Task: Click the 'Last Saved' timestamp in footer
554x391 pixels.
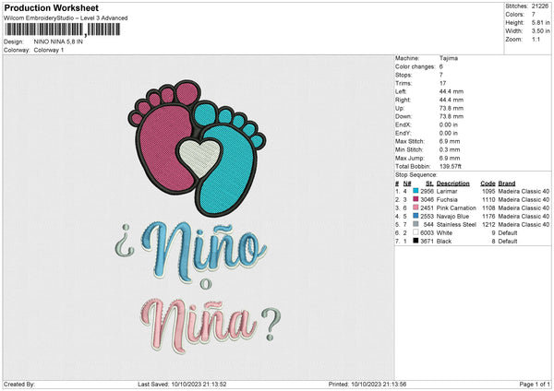Action: click(x=182, y=384)
